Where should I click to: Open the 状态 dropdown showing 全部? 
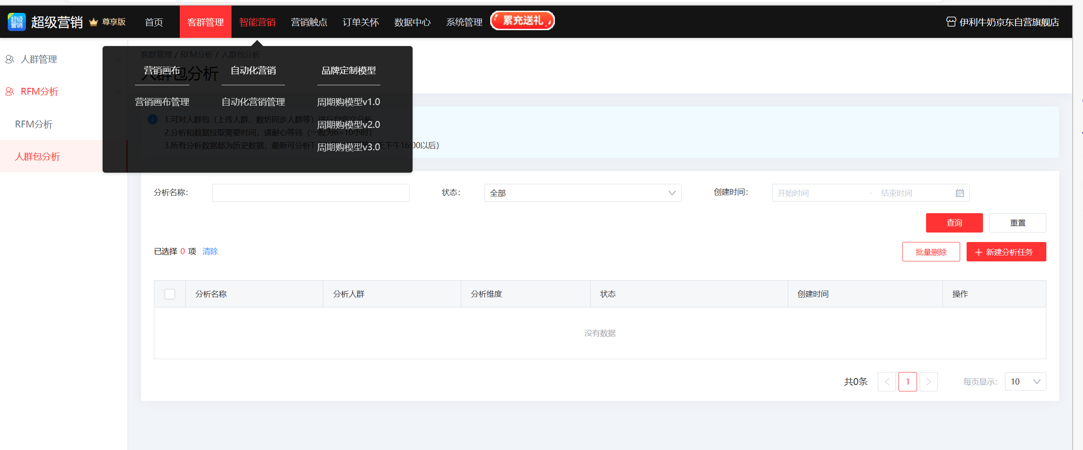[583, 193]
